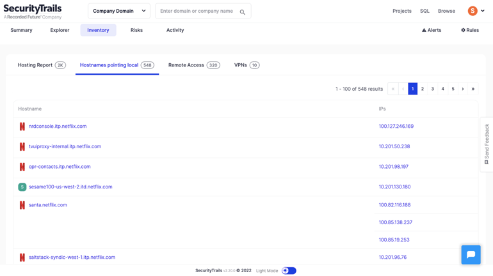Screen dimensions: 493x276
Task: Switch to Remote Access sub-tab
Action: (194, 65)
